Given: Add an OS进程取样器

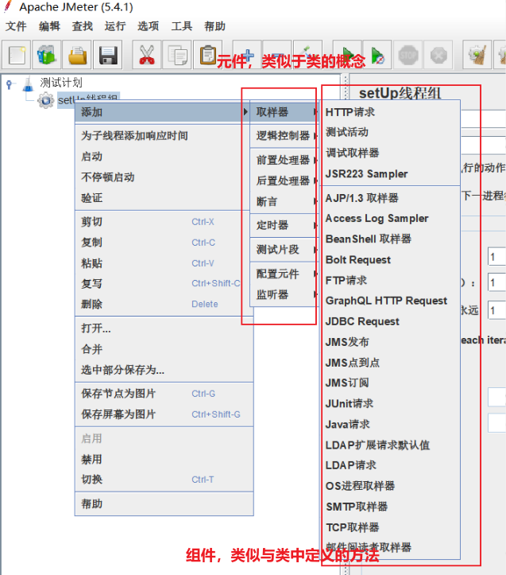Looking at the screenshot, I should 390,486.
